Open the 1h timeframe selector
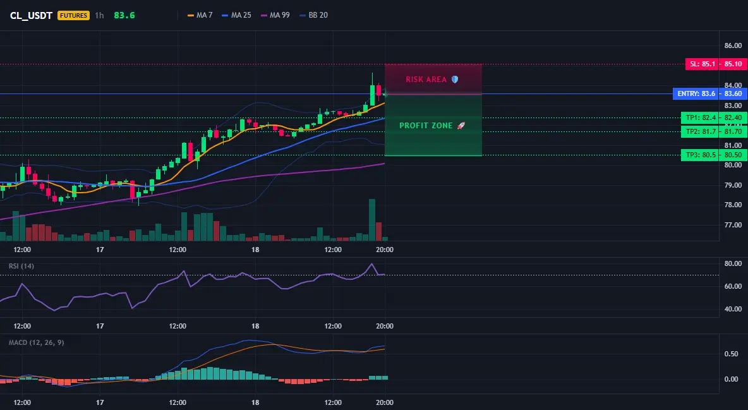The height and width of the screenshot is (410, 748). (x=99, y=15)
